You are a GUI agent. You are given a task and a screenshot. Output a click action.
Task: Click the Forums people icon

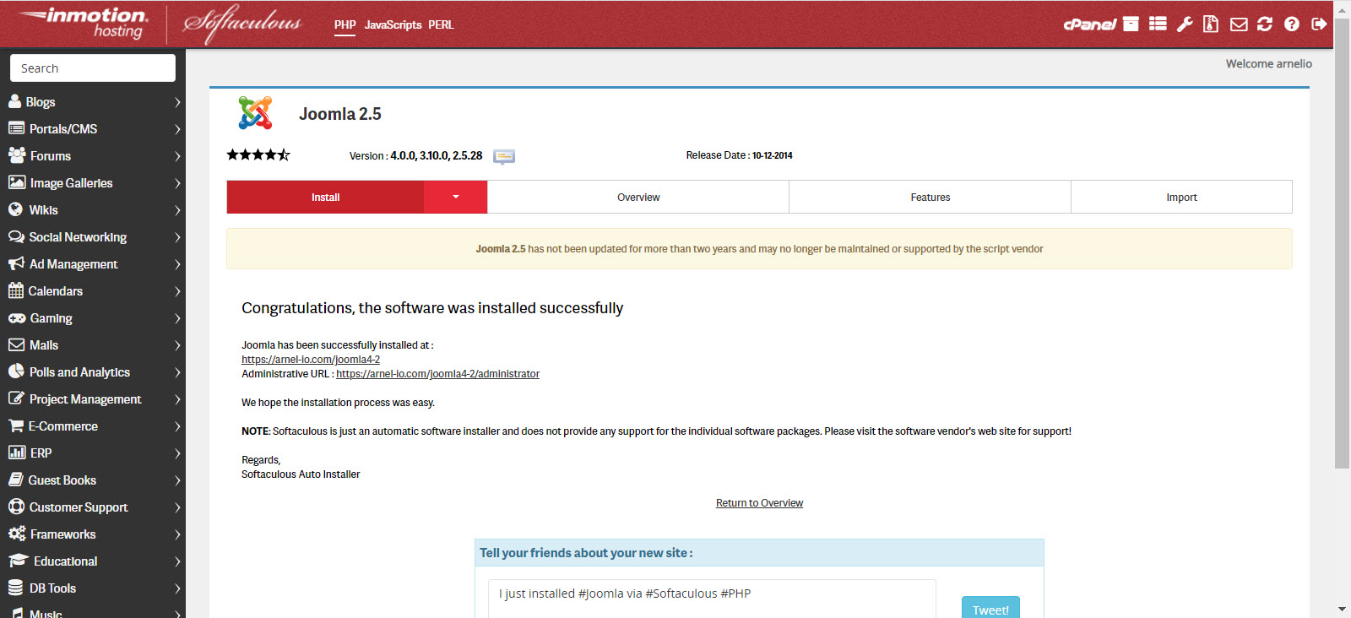click(17, 155)
